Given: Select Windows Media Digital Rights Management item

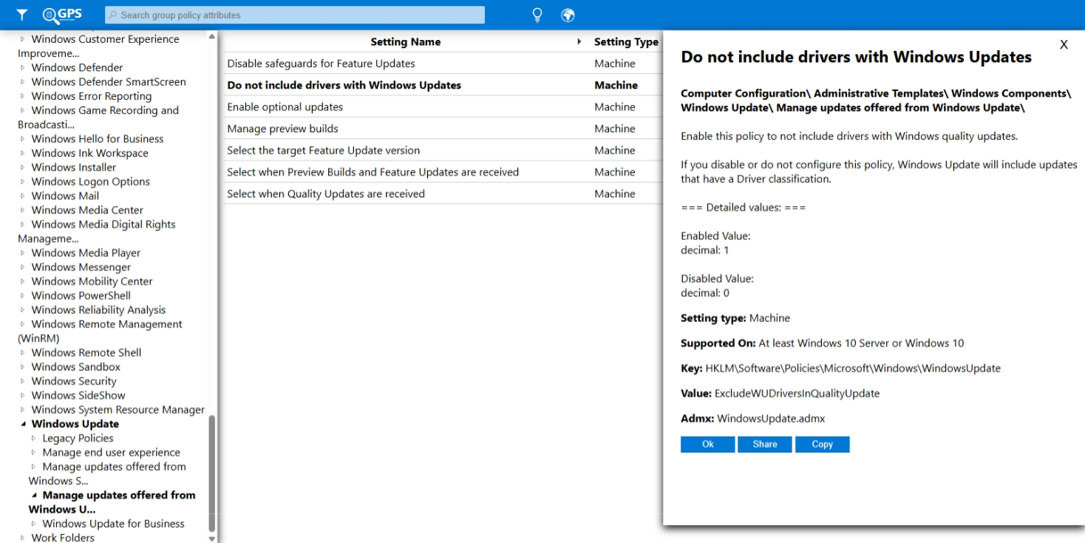Looking at the screenshot, I should (97, 231).
